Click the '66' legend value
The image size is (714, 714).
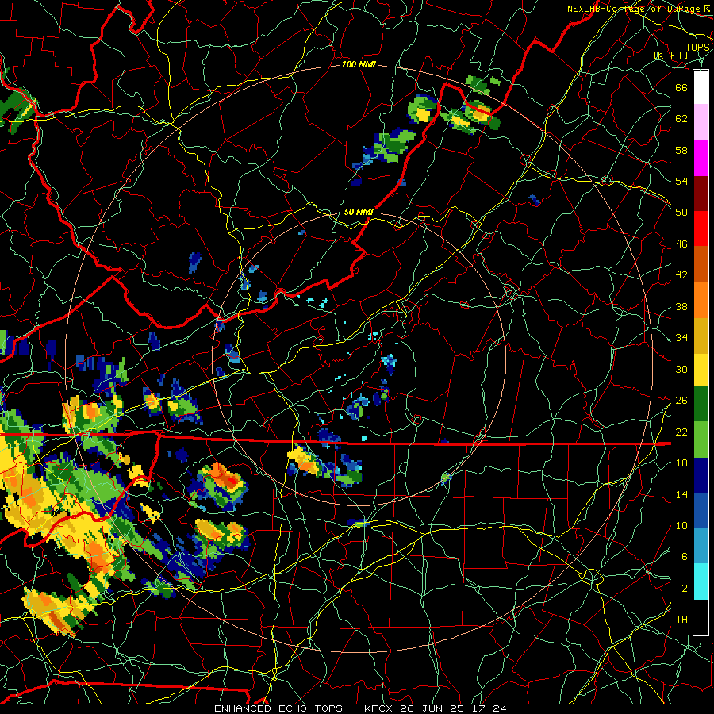681,87
